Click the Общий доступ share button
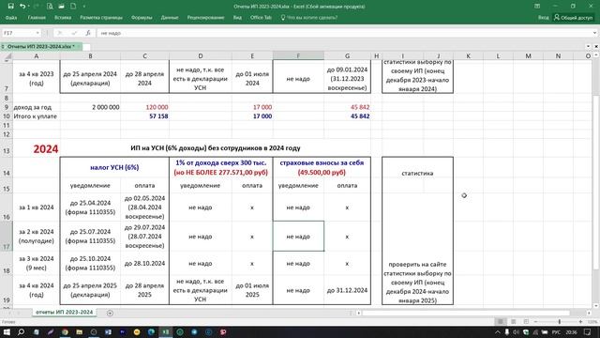600x338 pixels. [573, 18]
